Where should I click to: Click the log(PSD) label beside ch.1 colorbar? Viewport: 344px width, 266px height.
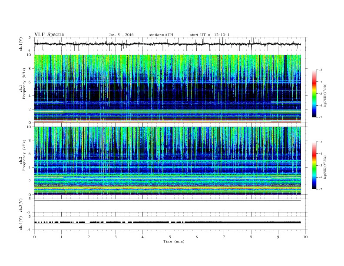[325, 95]
